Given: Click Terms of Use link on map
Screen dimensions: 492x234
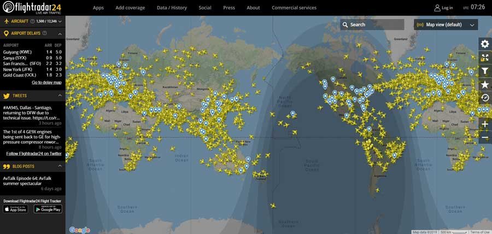Looking at the screenshot, I should click(479, 232).
